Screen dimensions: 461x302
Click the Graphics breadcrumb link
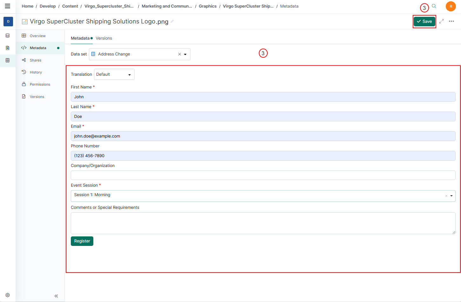click(x=208, y=6)
